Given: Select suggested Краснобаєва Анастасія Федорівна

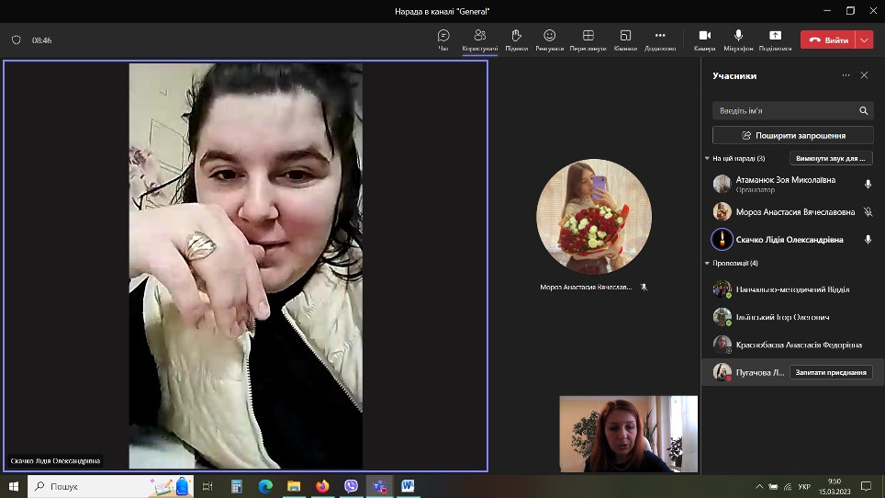Looking at the screenshot, I should point(793,345).
